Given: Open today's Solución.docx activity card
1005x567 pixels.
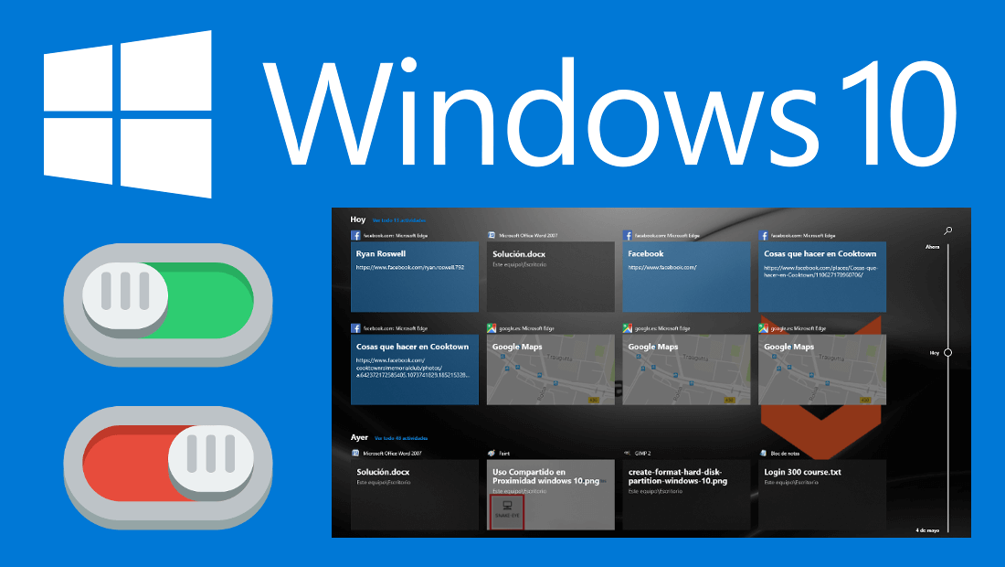Looking at the screenshot, I should pyautogui.click(x=551, y=276).
